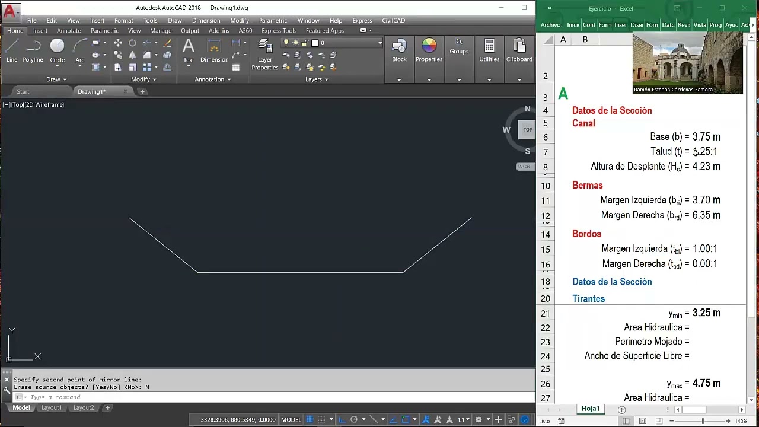The image size is (759, 427).
Task: Expand the Draw panel
Action: 56,79
